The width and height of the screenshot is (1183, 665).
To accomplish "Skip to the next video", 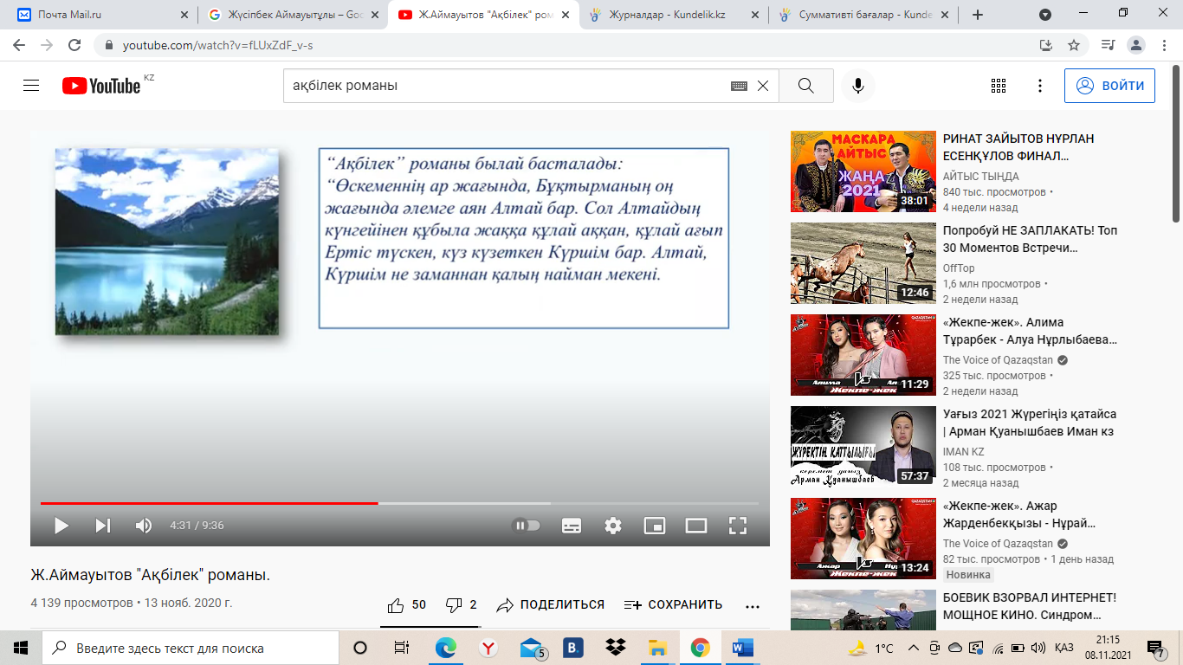I will tap(102, 526).
